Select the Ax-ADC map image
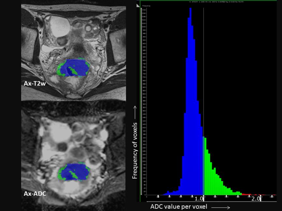282x211 pixels. [x=73, y=137]
